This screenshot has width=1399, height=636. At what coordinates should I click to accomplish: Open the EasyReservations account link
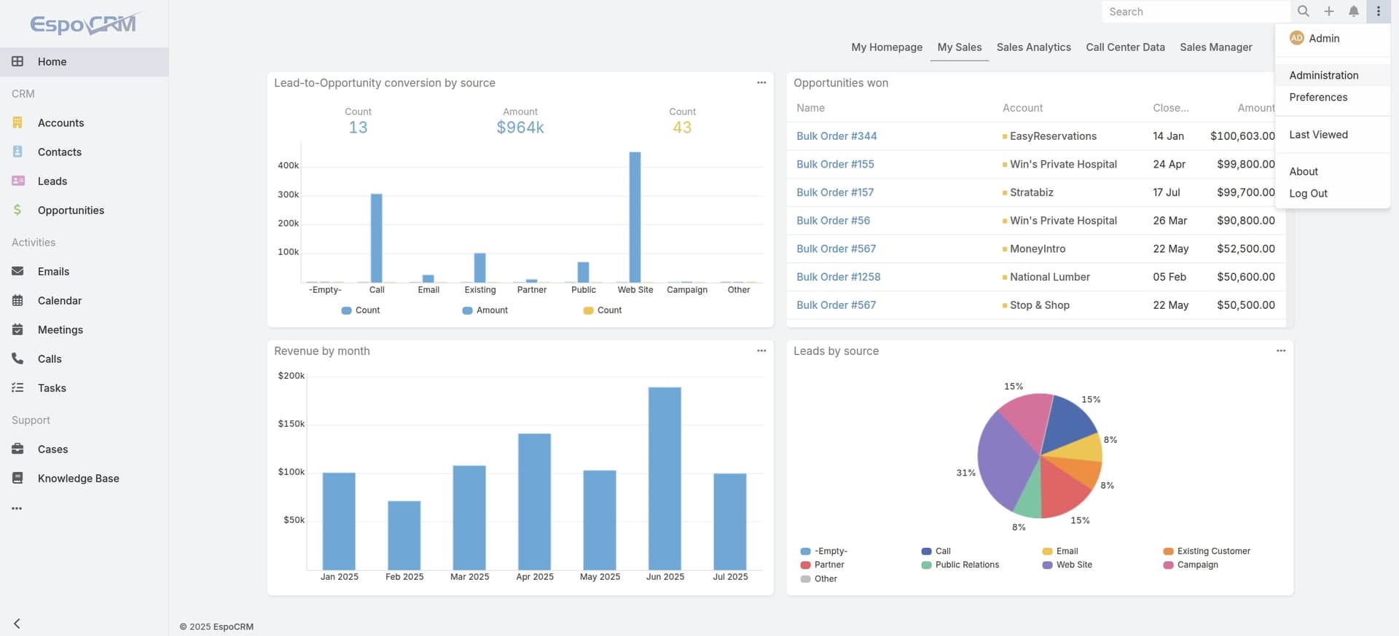[x=1053, y=136]
